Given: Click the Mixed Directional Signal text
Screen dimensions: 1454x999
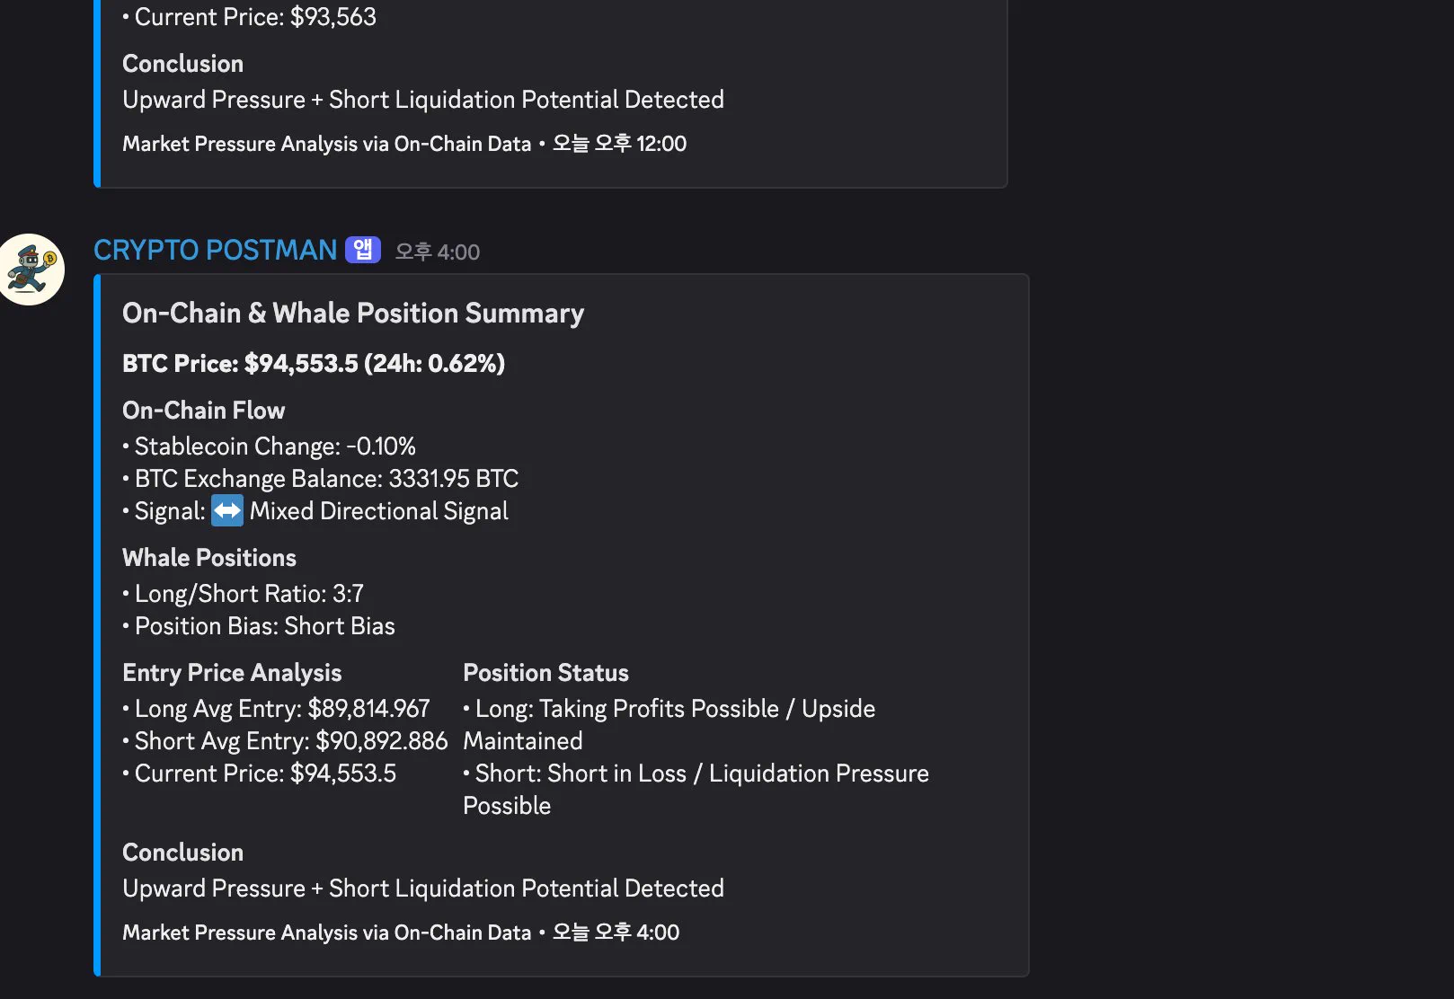Looking at the screenshot, I should pos(378,511).
